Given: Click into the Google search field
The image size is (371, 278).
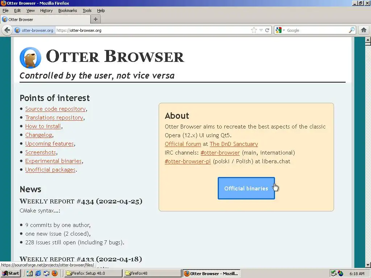Looking at the screenshot, I should (x=317, y=30).
